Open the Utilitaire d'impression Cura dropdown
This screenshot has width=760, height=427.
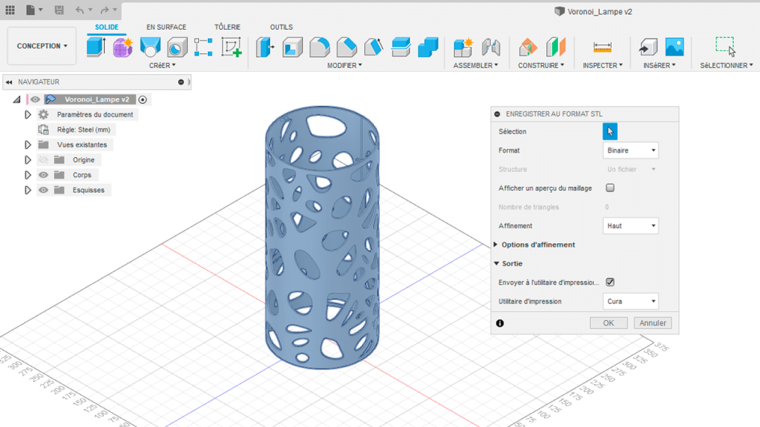click(631, 302)
